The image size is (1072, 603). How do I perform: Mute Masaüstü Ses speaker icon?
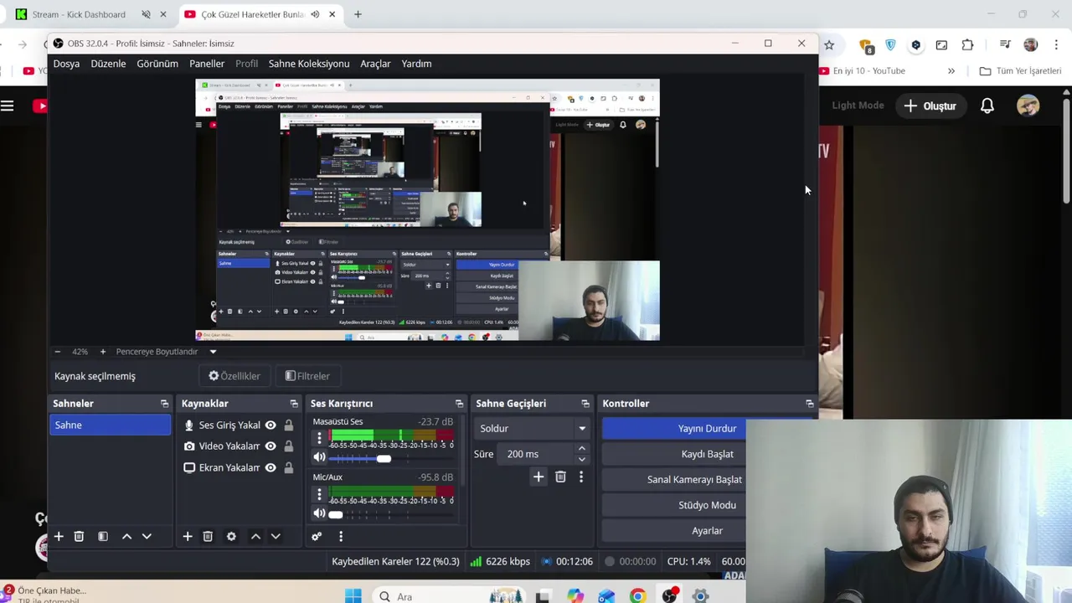[319, 457]
